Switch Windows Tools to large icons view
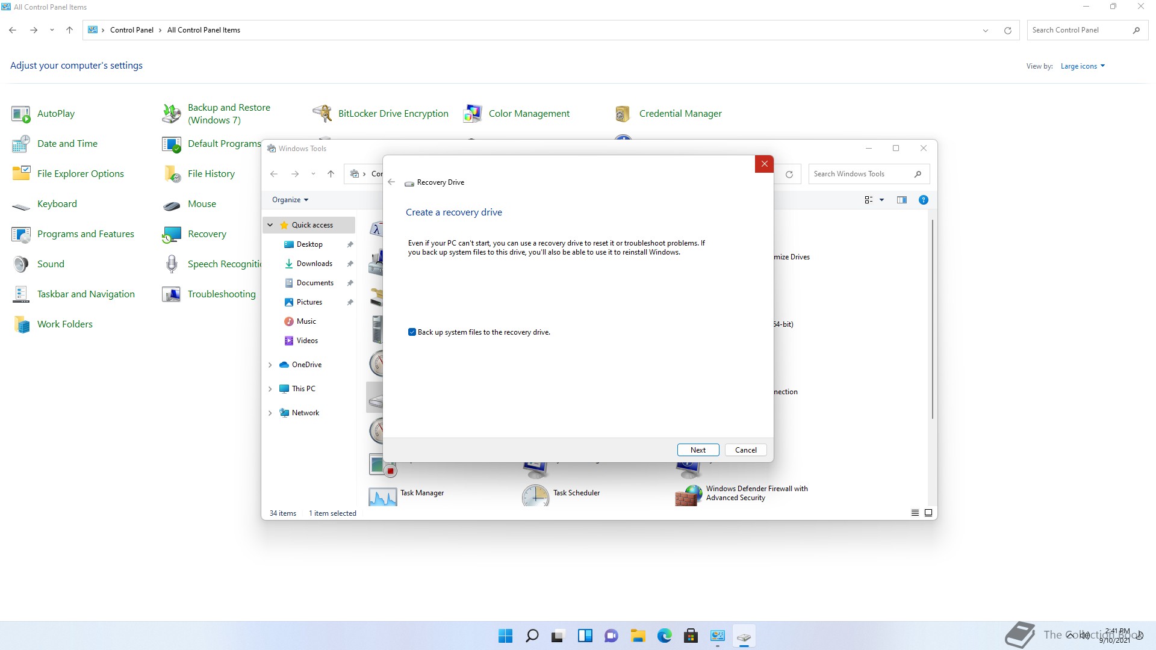The height and width of the screenshot is (650, 1156). coord(928,513)
